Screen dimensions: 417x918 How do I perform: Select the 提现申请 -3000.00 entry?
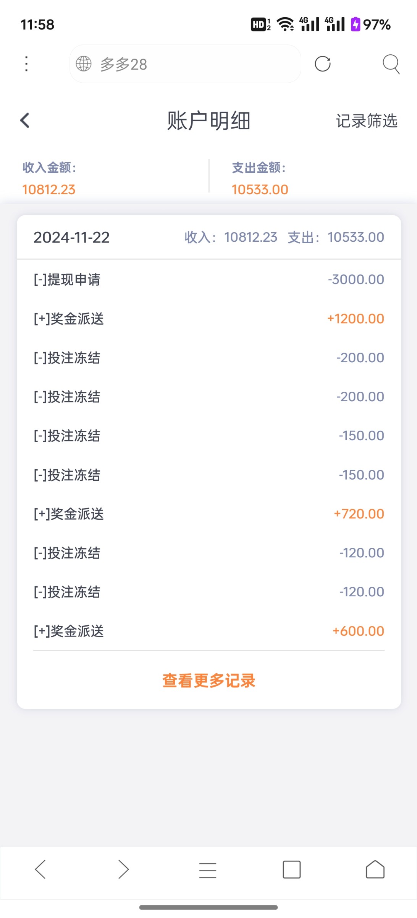(x=208, y=280)
